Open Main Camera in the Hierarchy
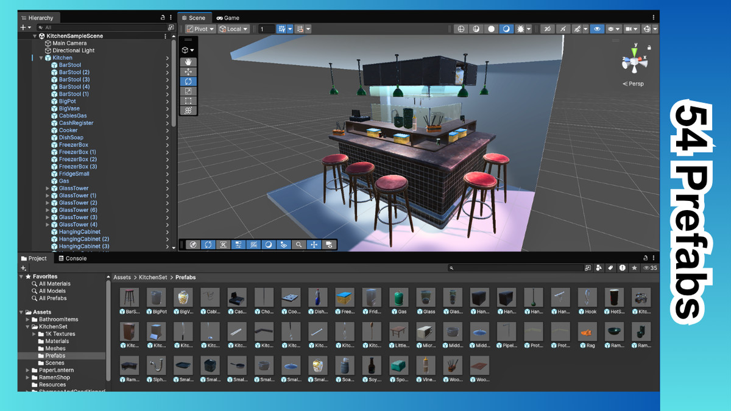Viewport: 731px width, 411px height. 69,43
